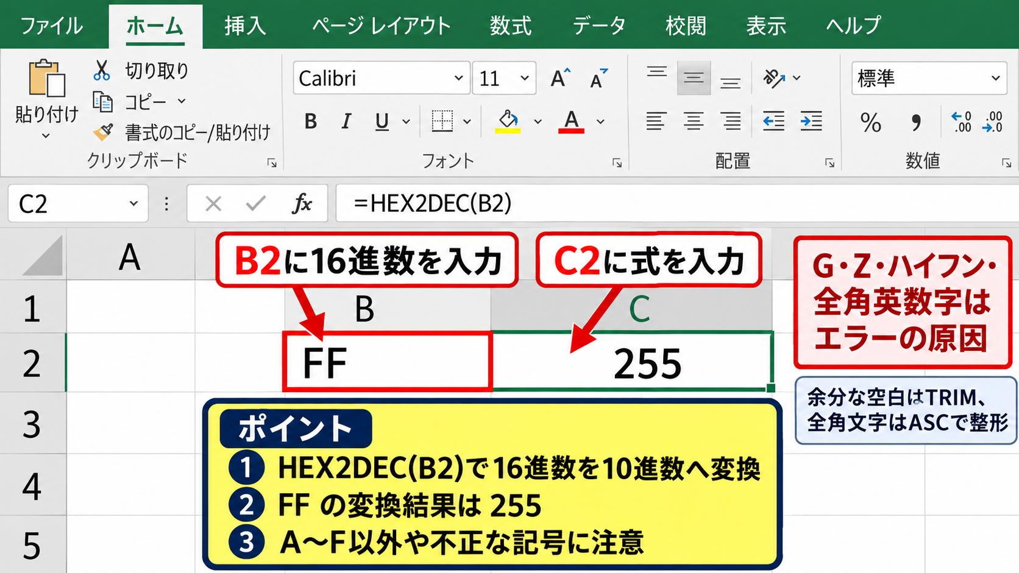Click the insert function fx icon
The height and width of the screenshot is (573, 1019).
click(x=302, y=203)
